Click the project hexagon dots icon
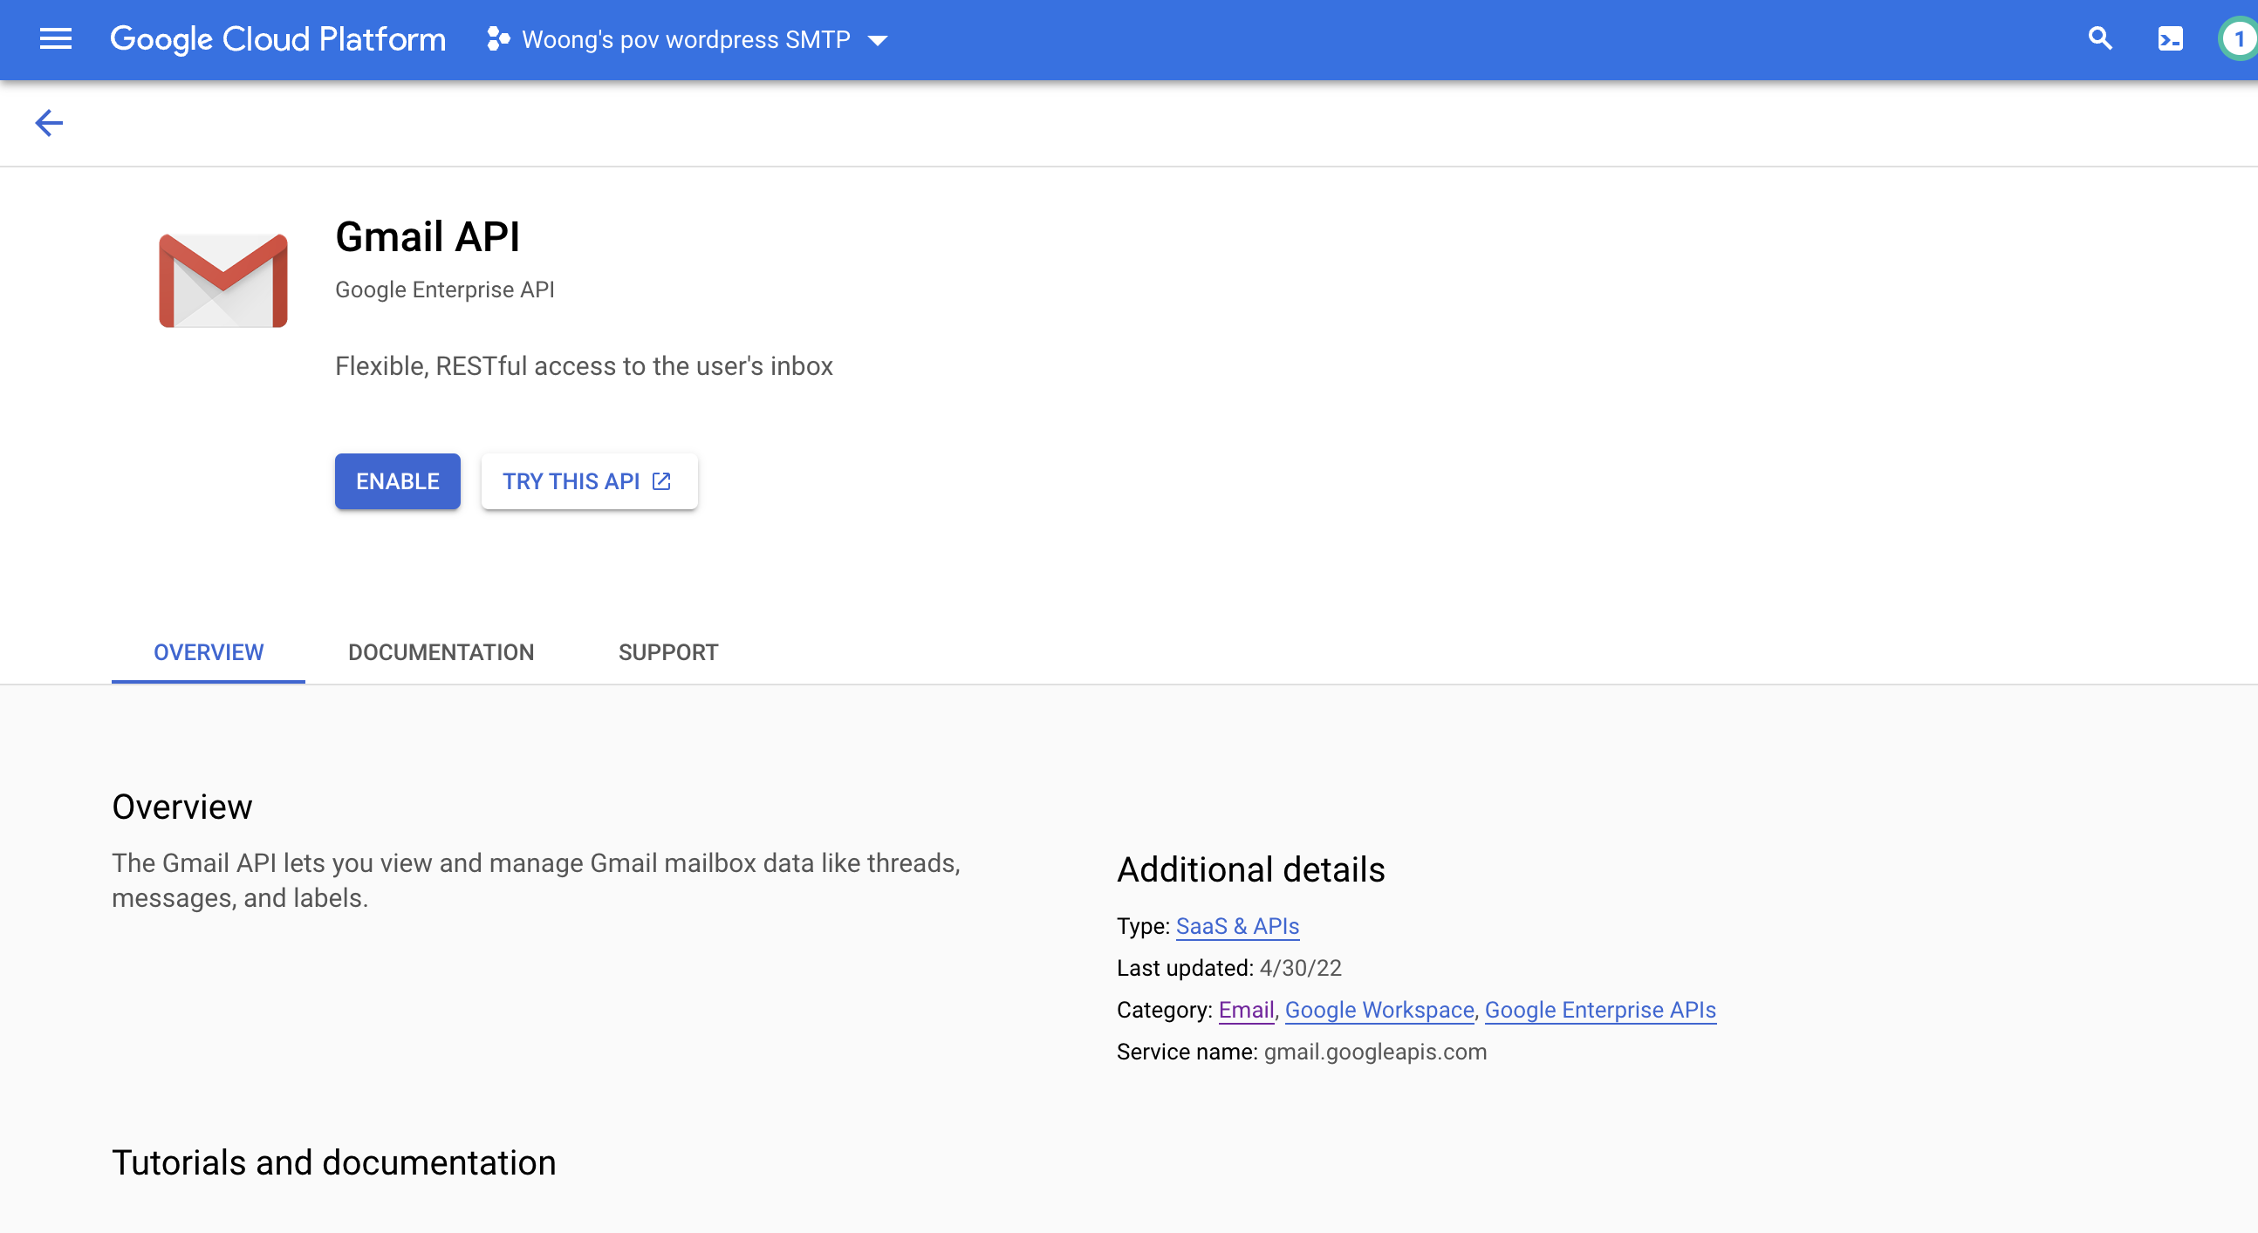Screen dimensions: 2258x1233 click(498, 39)
